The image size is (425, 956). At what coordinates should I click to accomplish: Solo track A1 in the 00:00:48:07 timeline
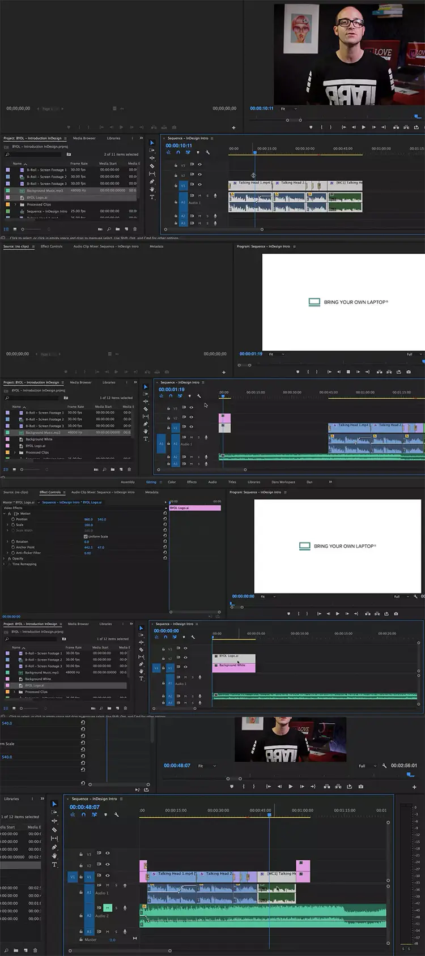click(x=117, y=885)
